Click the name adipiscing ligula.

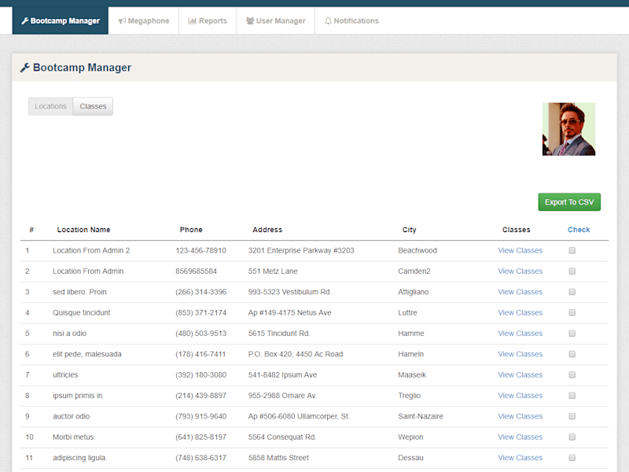[x=80, y=458]
